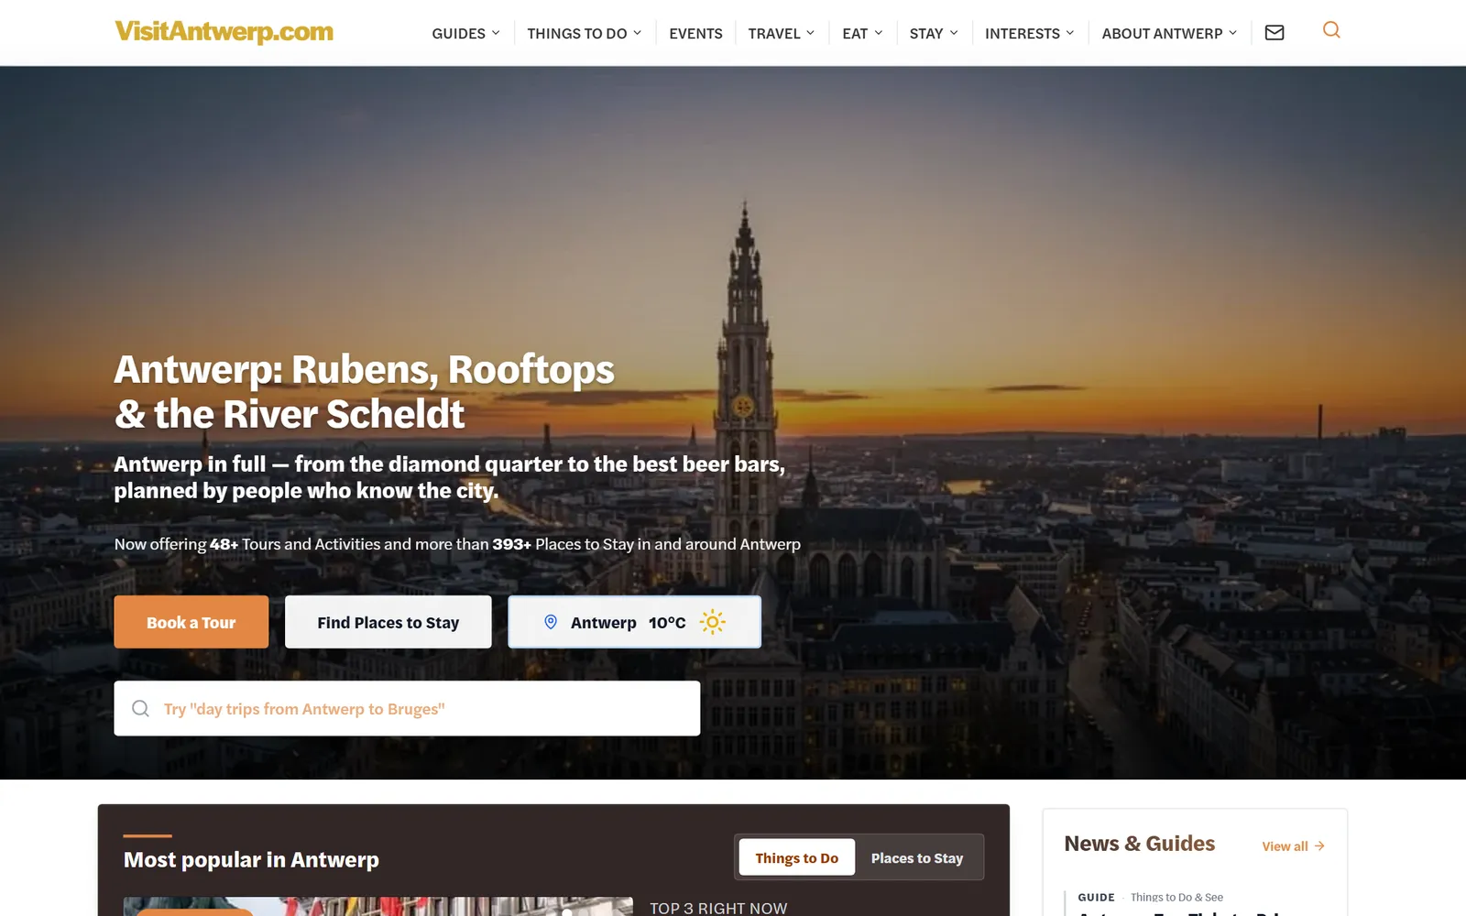The height and width of the screenshot is (916, 1466).
Task: Expand the Things To Do chevron
Action: coord(638,33)
